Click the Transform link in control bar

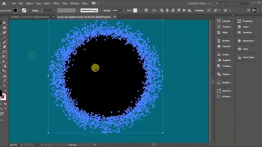point(199,10)
